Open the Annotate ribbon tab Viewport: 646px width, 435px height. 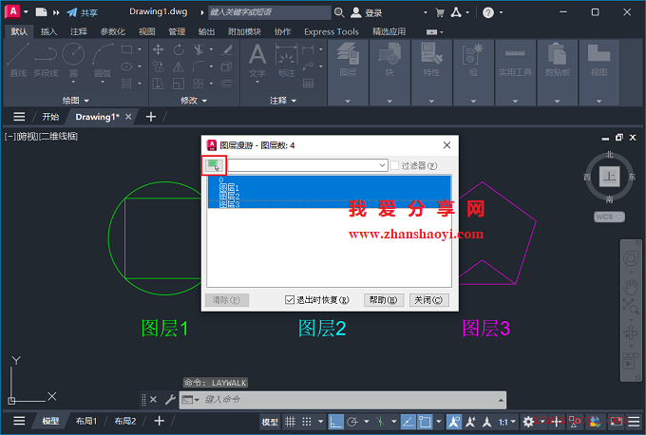79,31
